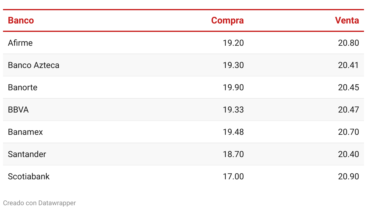The width and height of the screenshot is (367, 210).
Task: Select the Venta column header
Action: (x=347, y=20)
